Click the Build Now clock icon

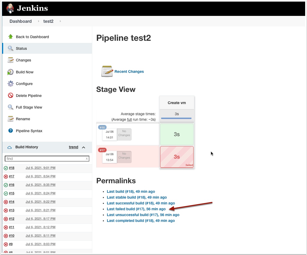coord(10,72)
